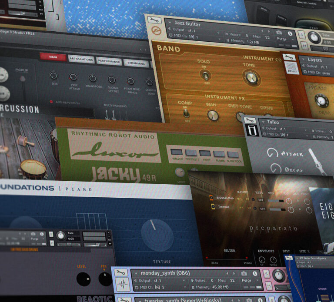Click the LEVEL knob in the drums instrument
Screen dimensions: 334x302
(83, 279)
